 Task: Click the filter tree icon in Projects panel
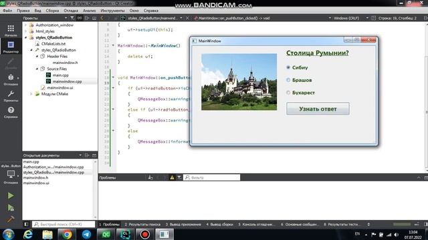(x=72, y=18)
